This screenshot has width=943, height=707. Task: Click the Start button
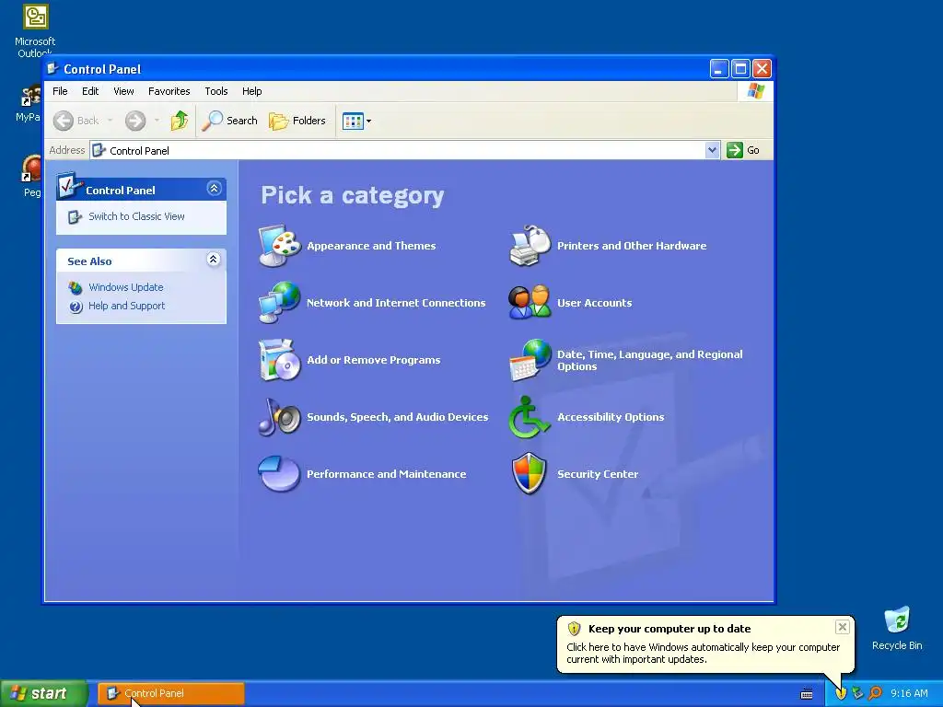pos(43,693)
